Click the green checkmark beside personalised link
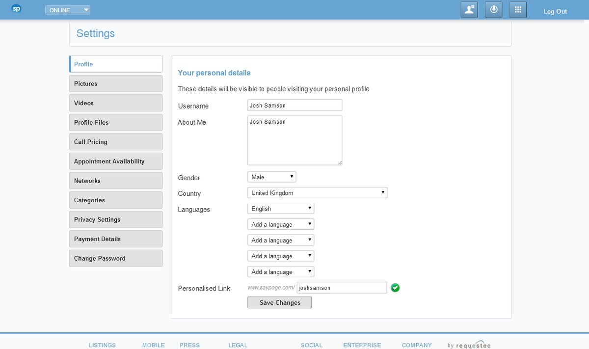 click(x=395, y=288)
